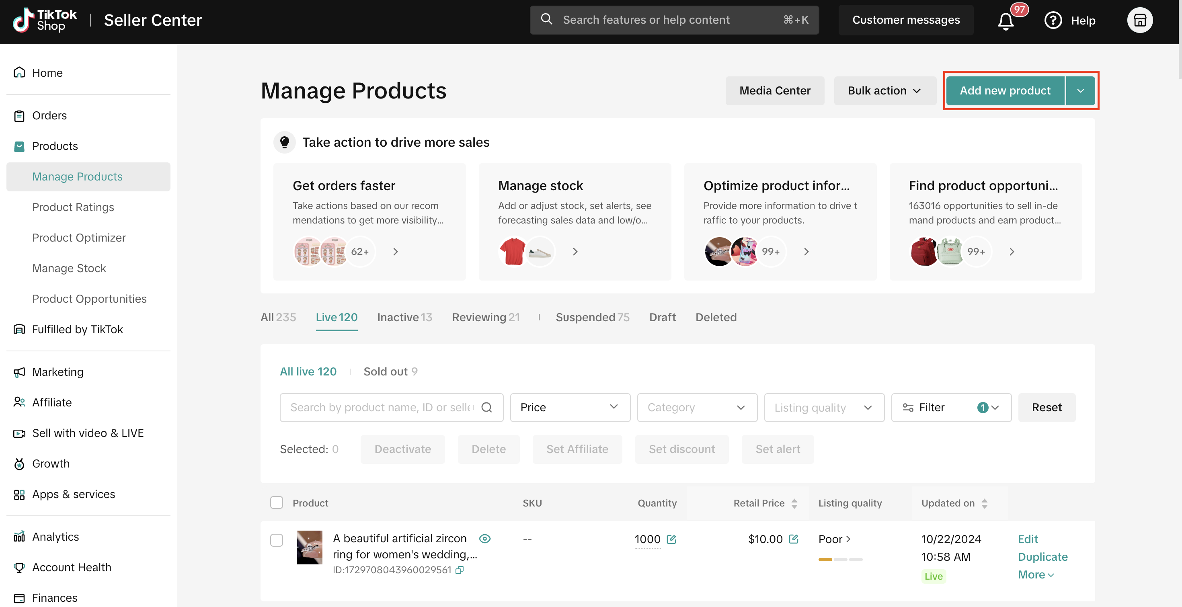This screenshot has width=1182, height=607.
Task: Edit quantity 1000 with pencil icon
Action: coord(671,539)
